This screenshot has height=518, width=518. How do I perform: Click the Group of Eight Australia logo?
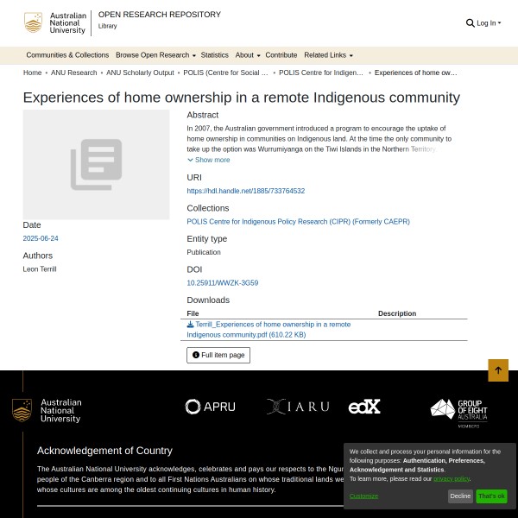458,413
